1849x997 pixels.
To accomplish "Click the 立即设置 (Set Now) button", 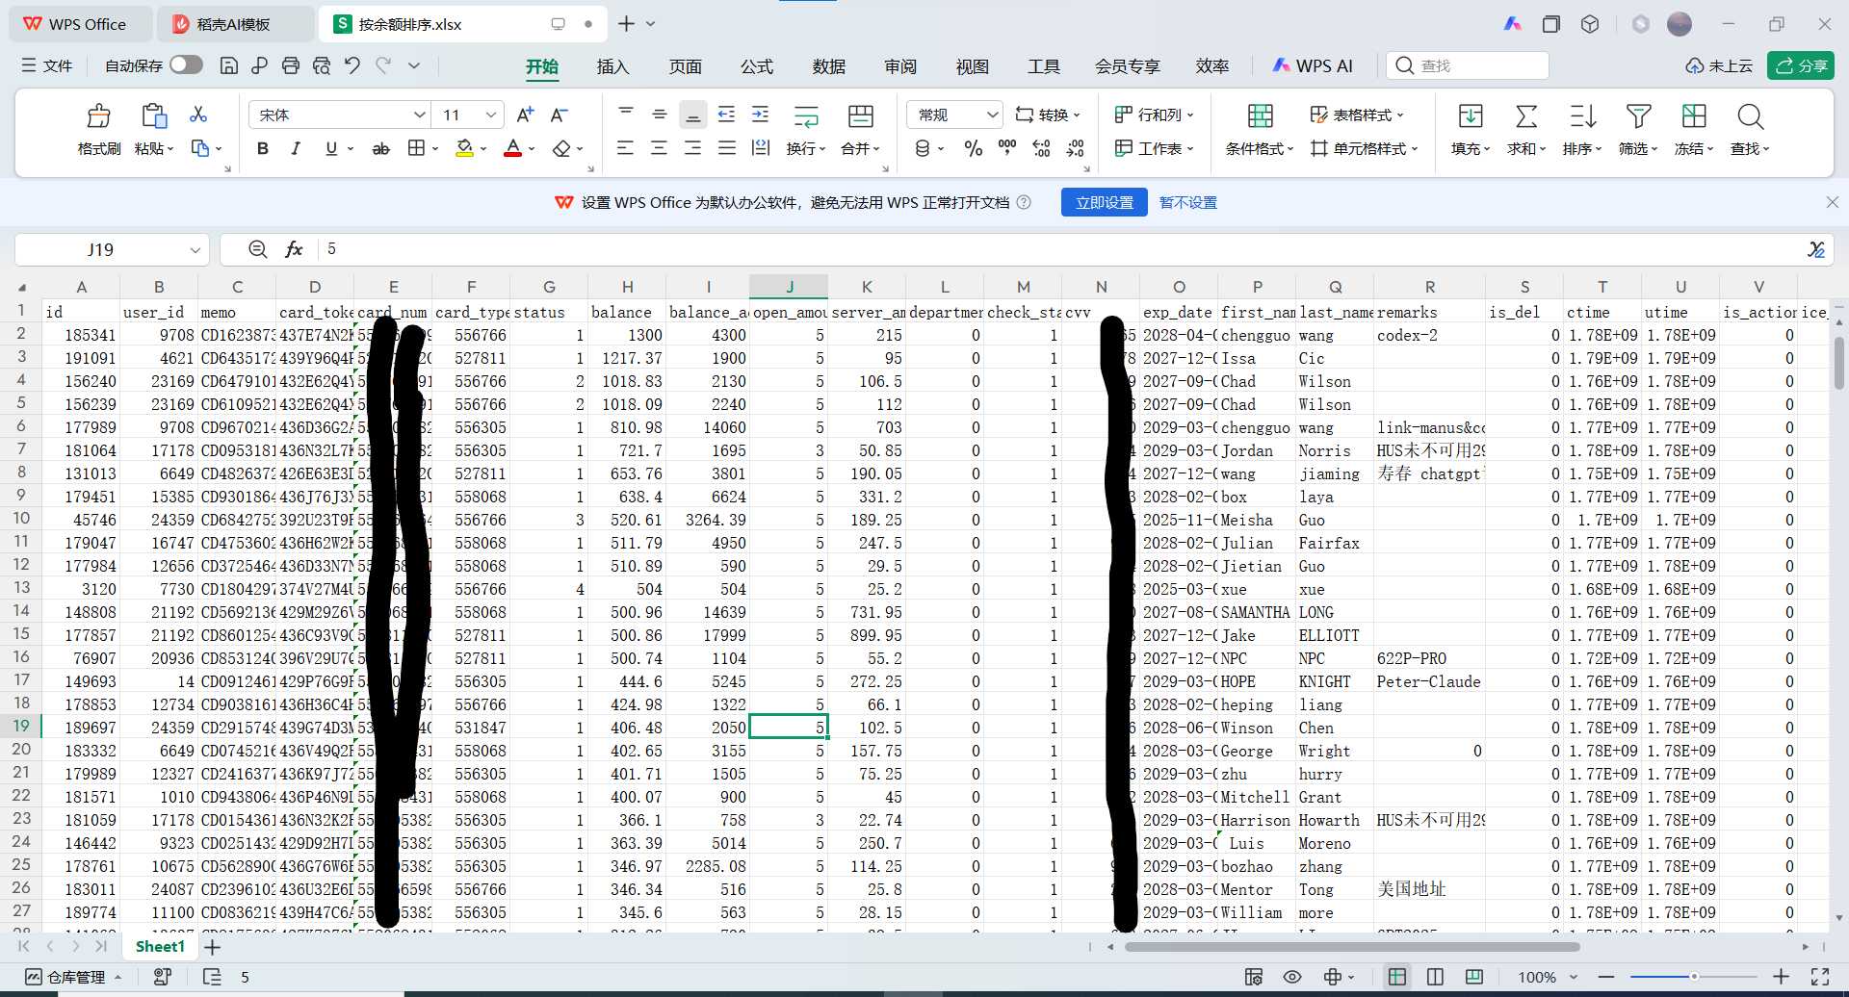I will click(1105, 202).
